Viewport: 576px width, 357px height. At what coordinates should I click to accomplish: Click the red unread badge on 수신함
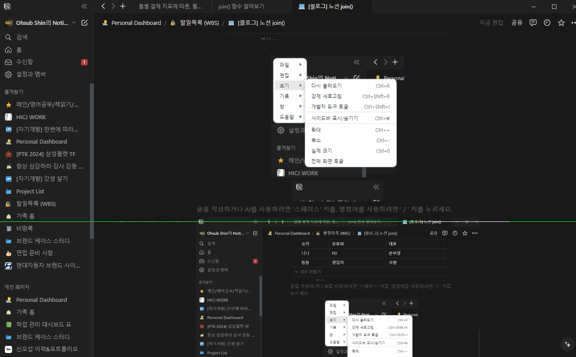click(x=84, y=62)
